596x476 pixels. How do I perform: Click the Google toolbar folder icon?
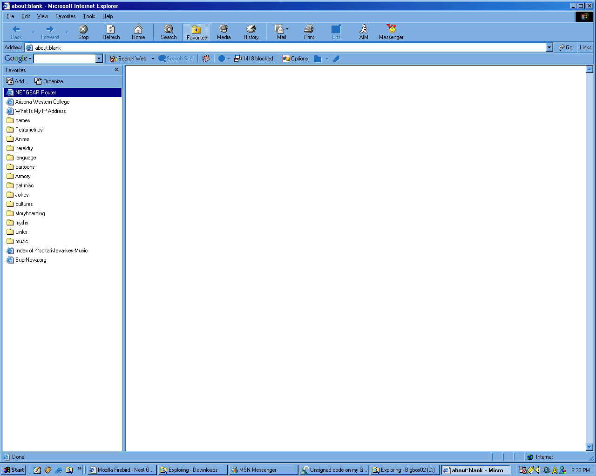coord(318,59)
